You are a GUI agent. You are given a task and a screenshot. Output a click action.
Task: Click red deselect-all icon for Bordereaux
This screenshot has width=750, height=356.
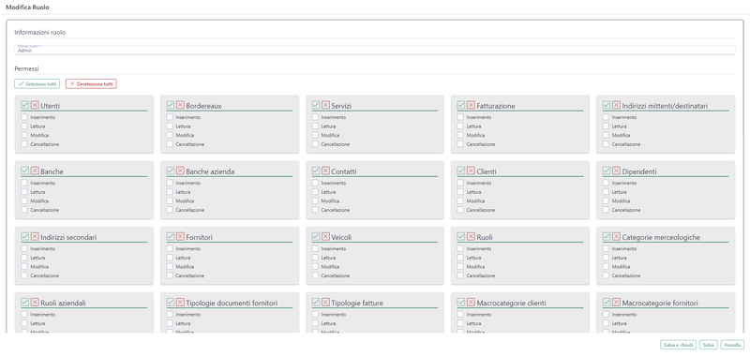180,105
